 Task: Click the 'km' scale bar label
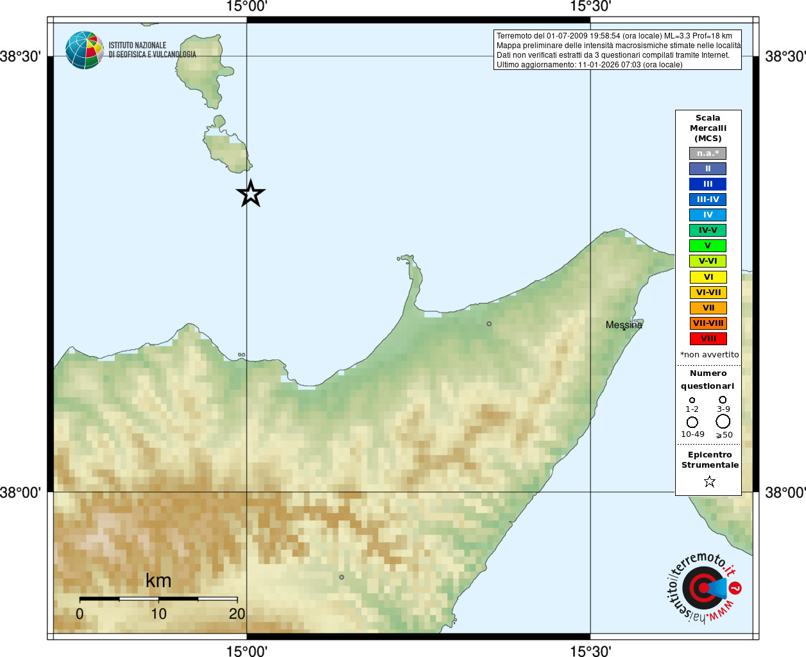159,581
